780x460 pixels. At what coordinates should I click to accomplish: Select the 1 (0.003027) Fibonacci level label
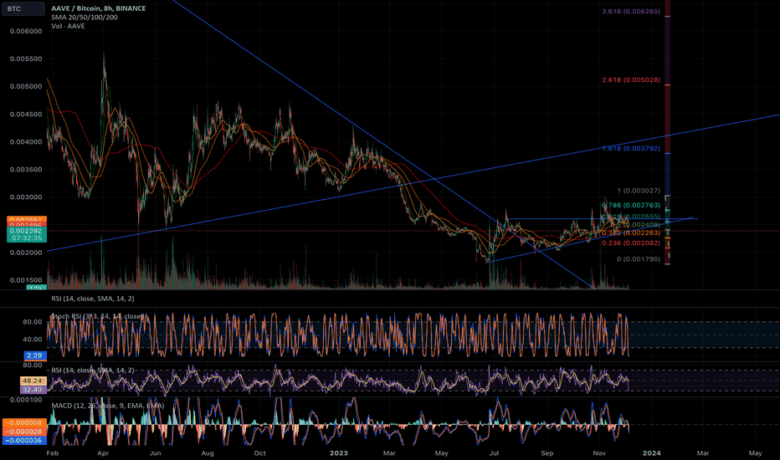(639, 191)
